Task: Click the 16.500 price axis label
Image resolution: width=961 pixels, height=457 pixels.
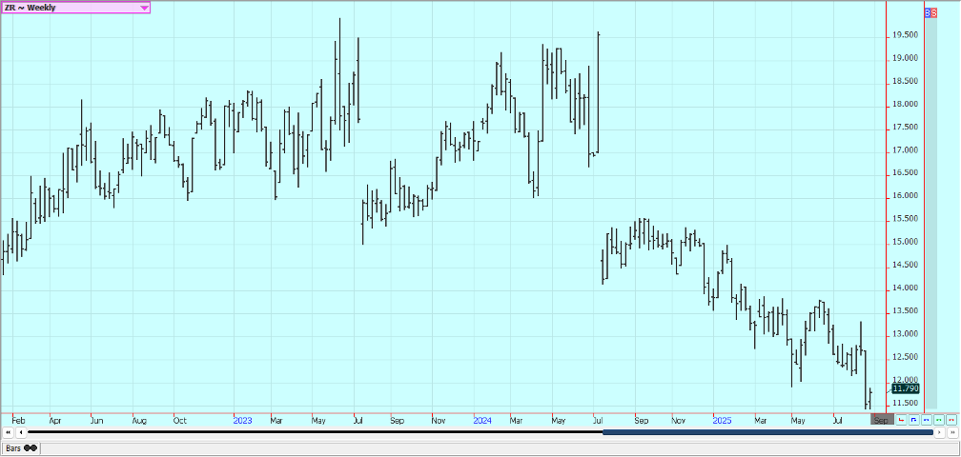Action: 905,173
